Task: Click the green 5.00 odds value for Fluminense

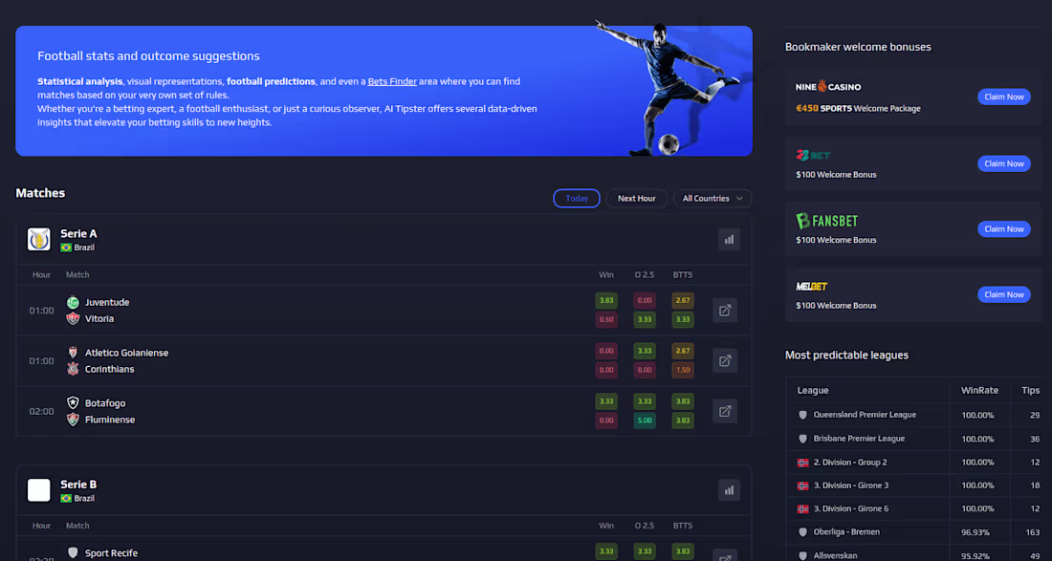Action: tap(645, 420)
